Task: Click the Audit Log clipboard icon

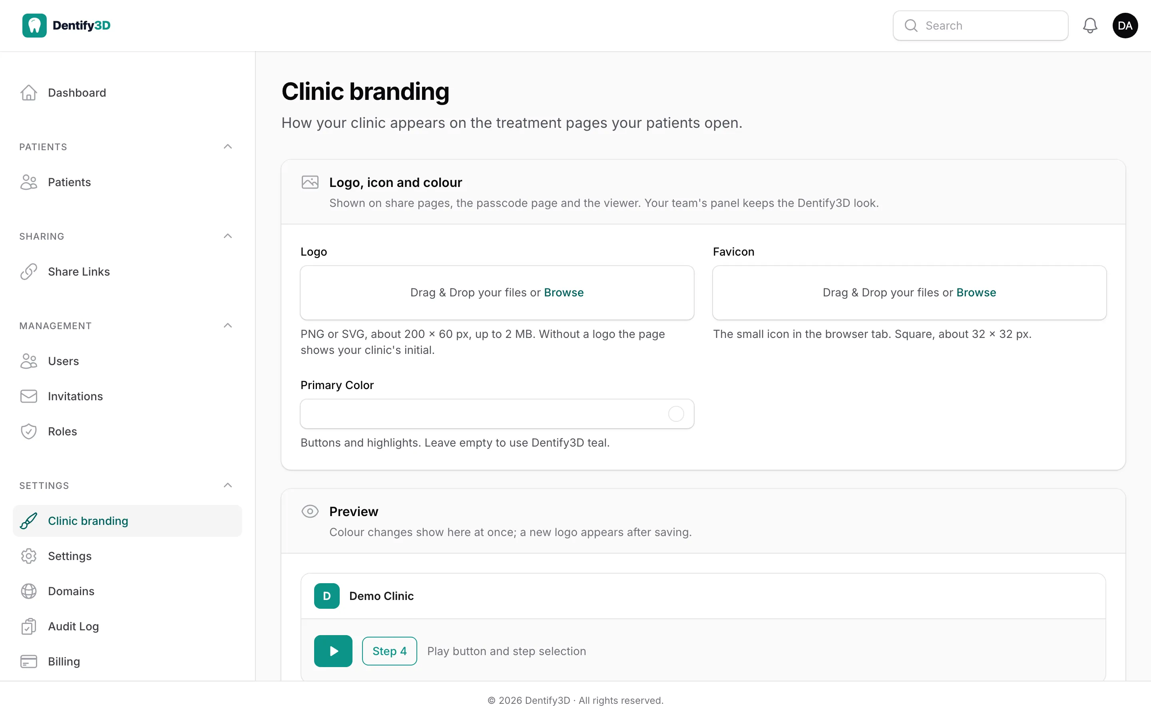Action: (x=28, y=626)
